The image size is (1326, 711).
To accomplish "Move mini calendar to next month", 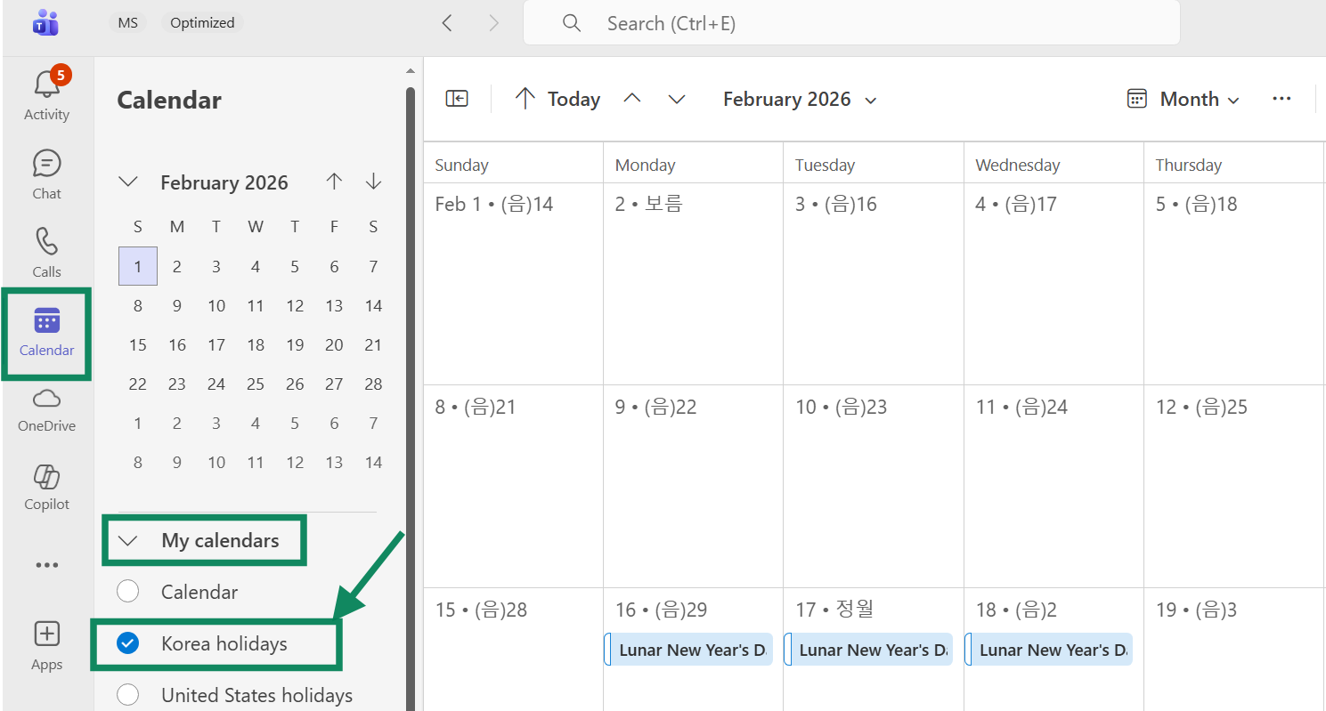I will coord(373,182).
